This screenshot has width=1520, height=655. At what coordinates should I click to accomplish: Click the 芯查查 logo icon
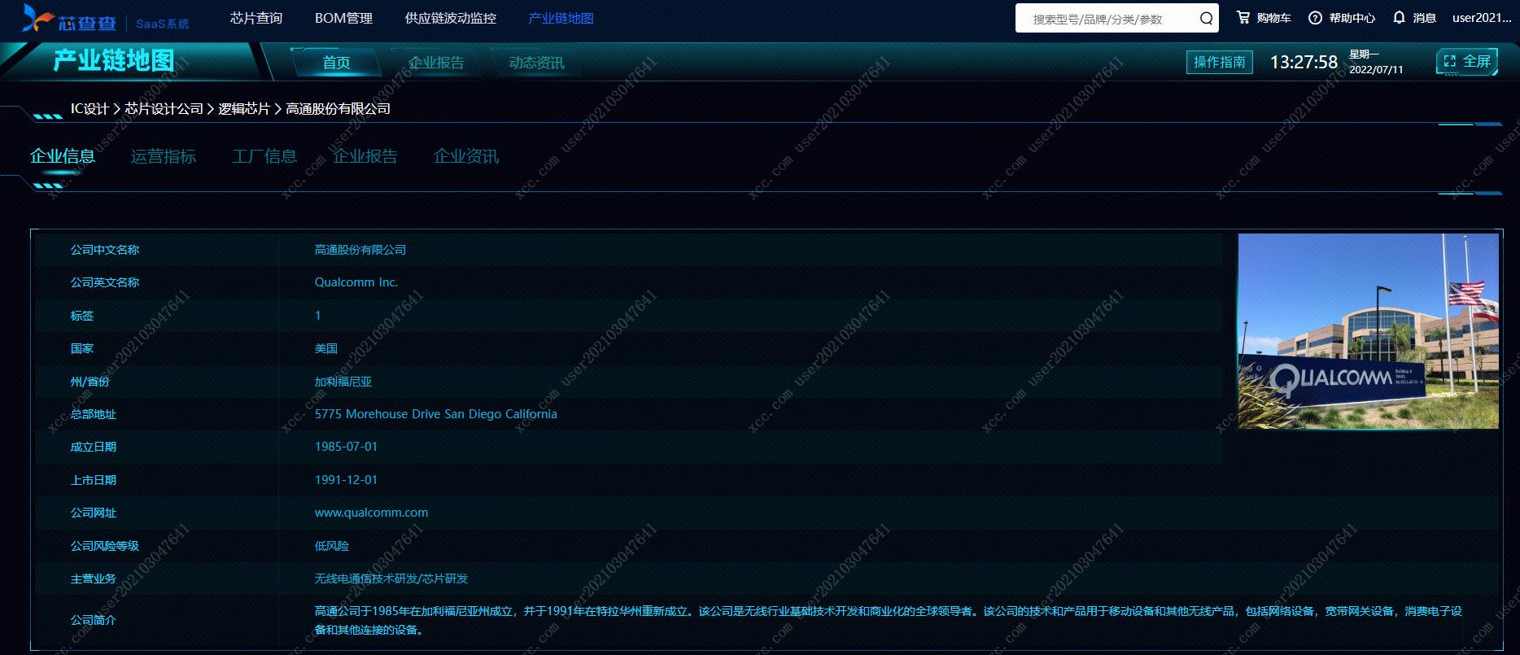38,18
